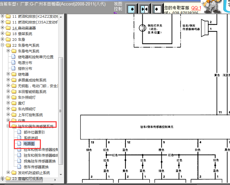230x185 pixels.
Task: Expand the 无钥匙，电动门锁 node
Action: pyautogui.click(x=8, y=86)
